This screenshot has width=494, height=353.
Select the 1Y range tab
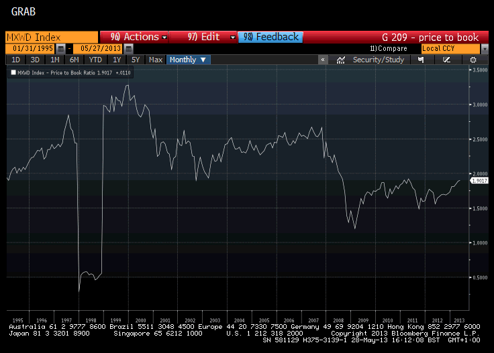(117, 60)
